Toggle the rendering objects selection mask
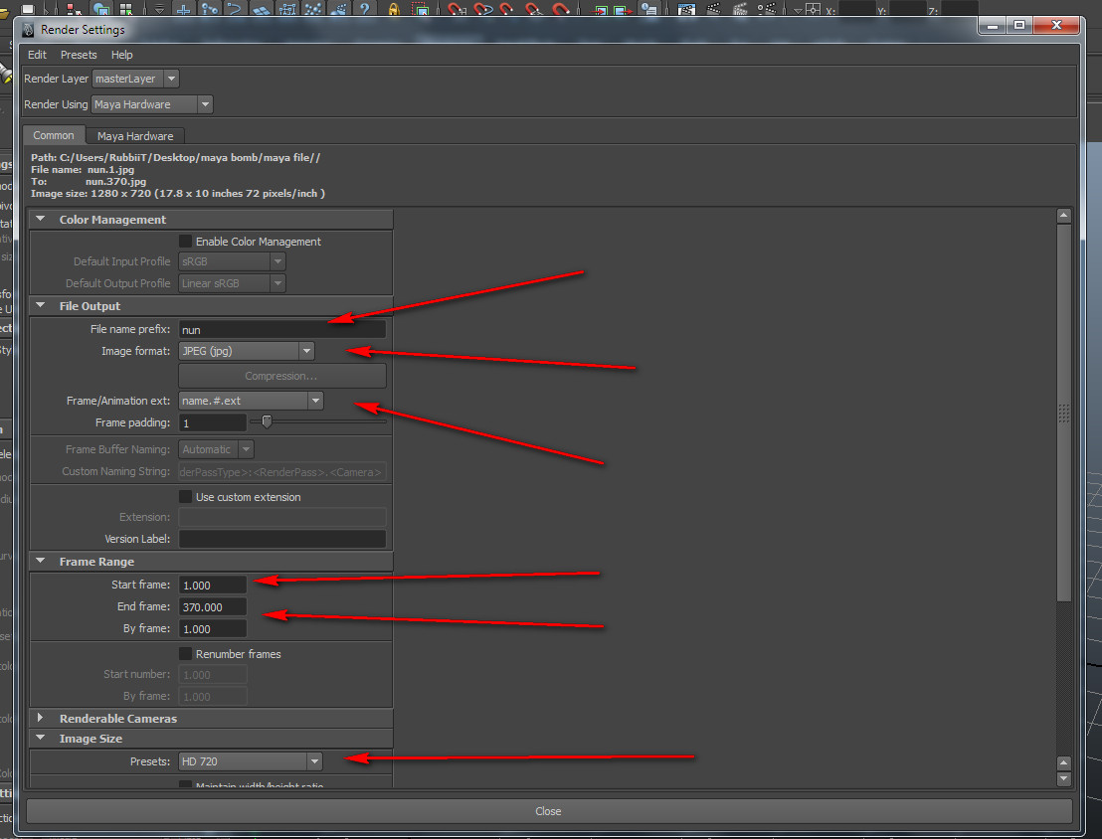The image size is (1102, 839). [339, 8]
